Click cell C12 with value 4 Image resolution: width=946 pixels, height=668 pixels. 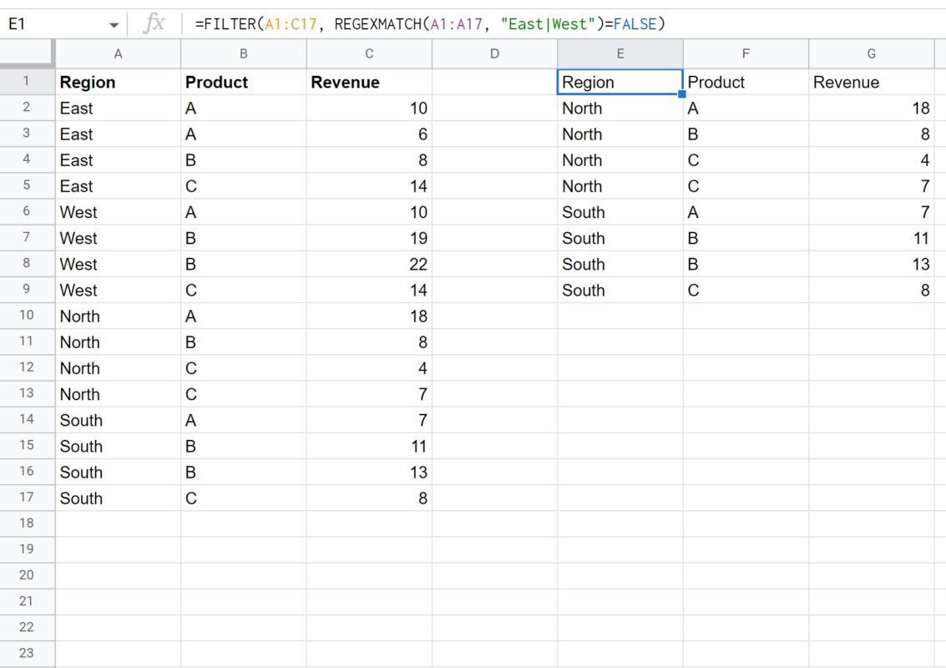(369, 367)
